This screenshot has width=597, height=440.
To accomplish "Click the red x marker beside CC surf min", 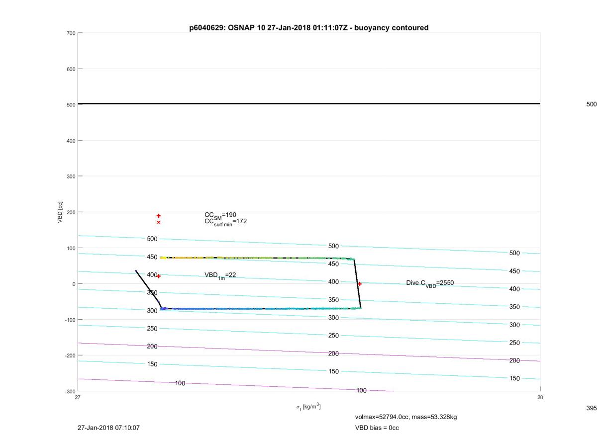I will click(x=159, y=222).
